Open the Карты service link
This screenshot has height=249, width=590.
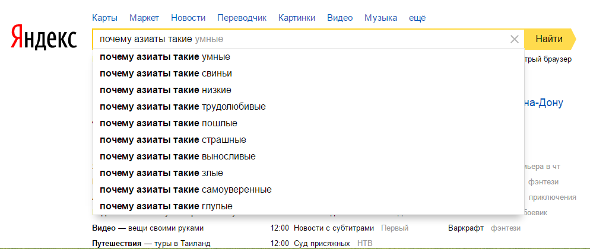pyautogui.click(x=105, y=18)
